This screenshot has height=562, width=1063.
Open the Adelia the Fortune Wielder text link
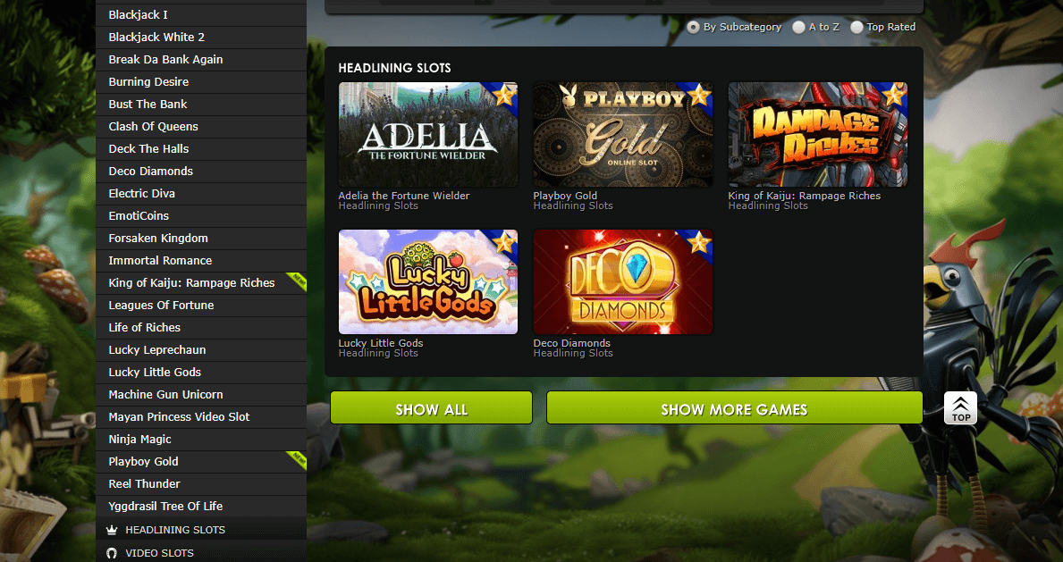[x=404, y=196]
